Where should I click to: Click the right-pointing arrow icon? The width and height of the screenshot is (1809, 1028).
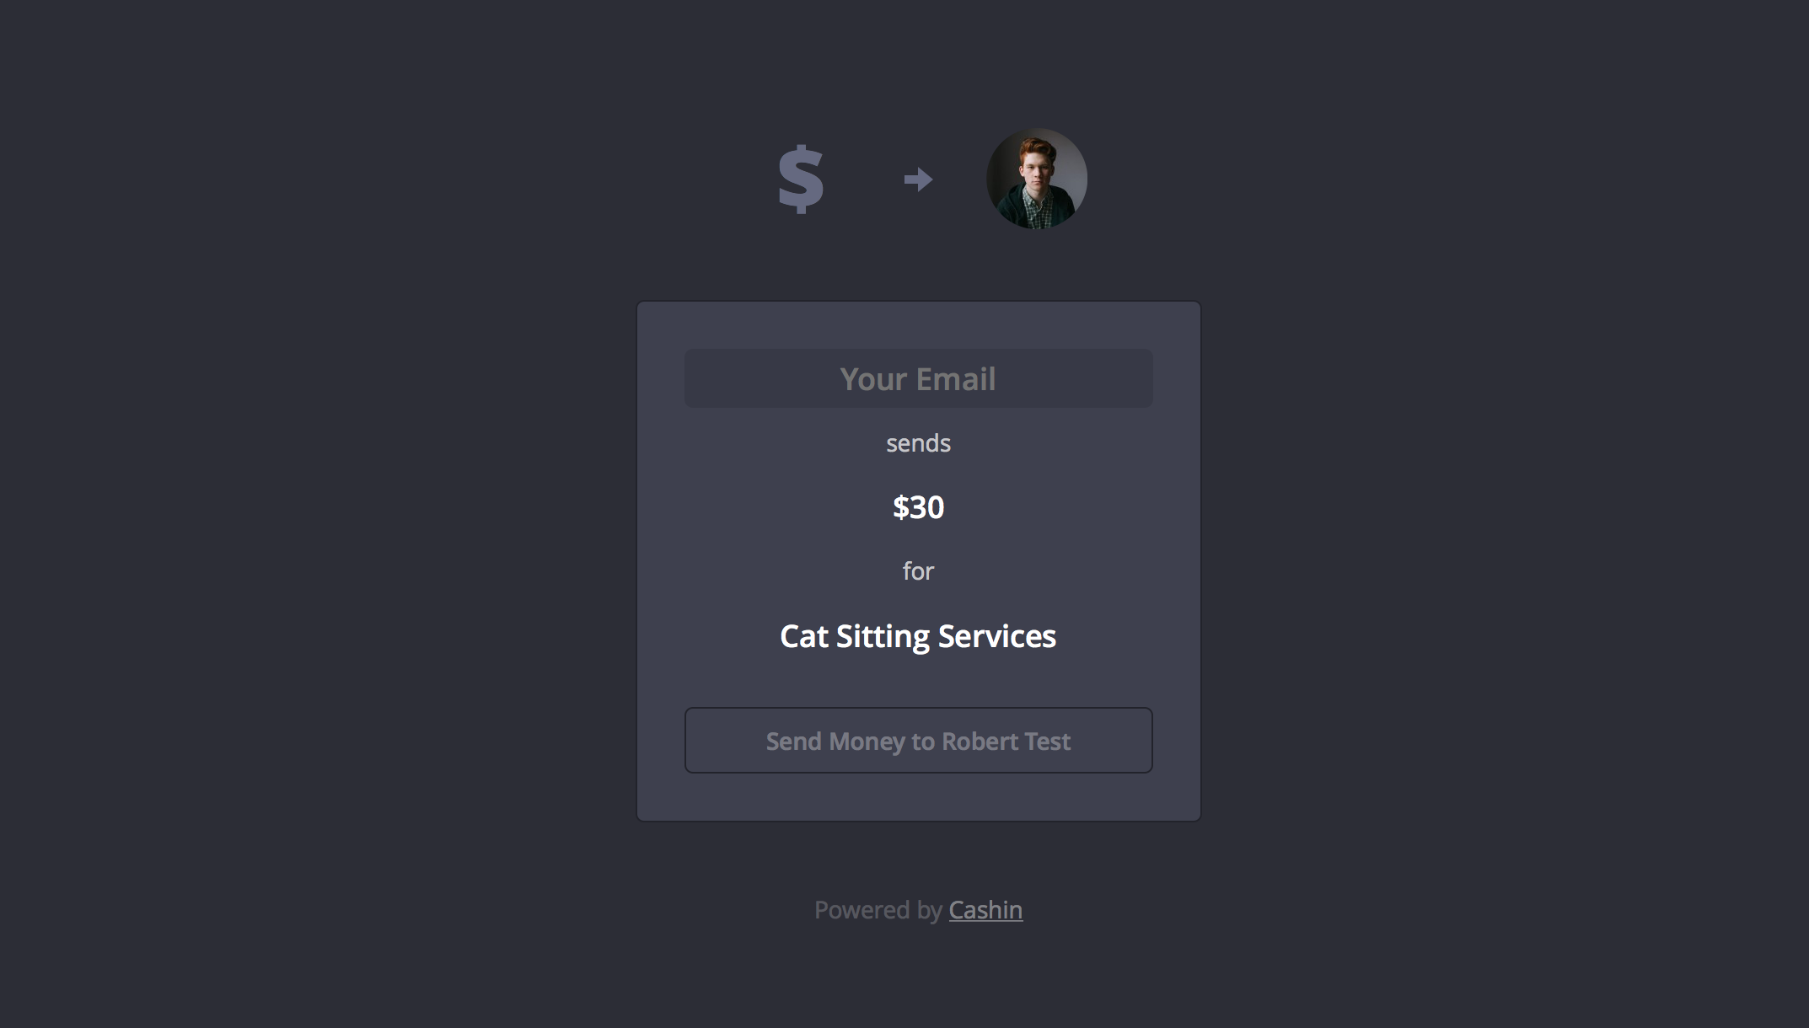pyautogui.click(x=918, y=179)
